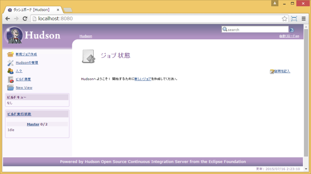311x174 pixels.
Task: Click the New View folder icon
Action: tap(10, 88)
